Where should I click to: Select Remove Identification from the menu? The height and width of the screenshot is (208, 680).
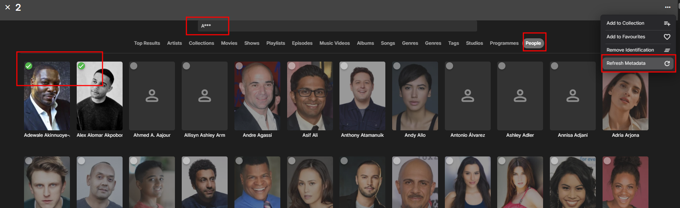pyautogui.click(x=638, y=50)
